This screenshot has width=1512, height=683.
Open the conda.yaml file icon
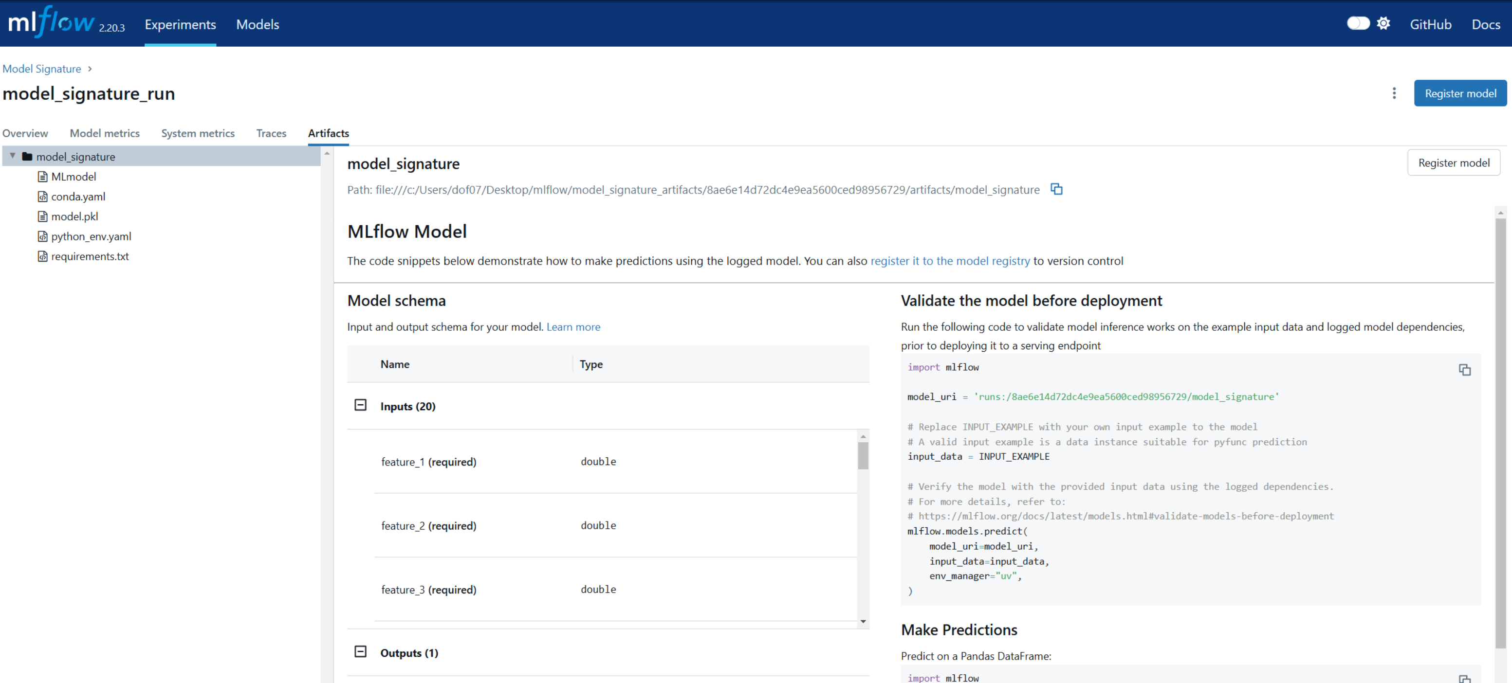coord(42,197)
